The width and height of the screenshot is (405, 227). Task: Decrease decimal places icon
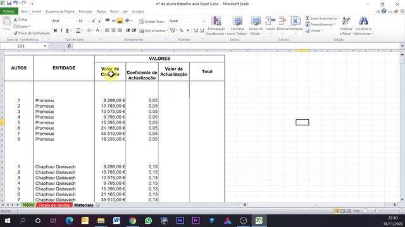point(202,31)
